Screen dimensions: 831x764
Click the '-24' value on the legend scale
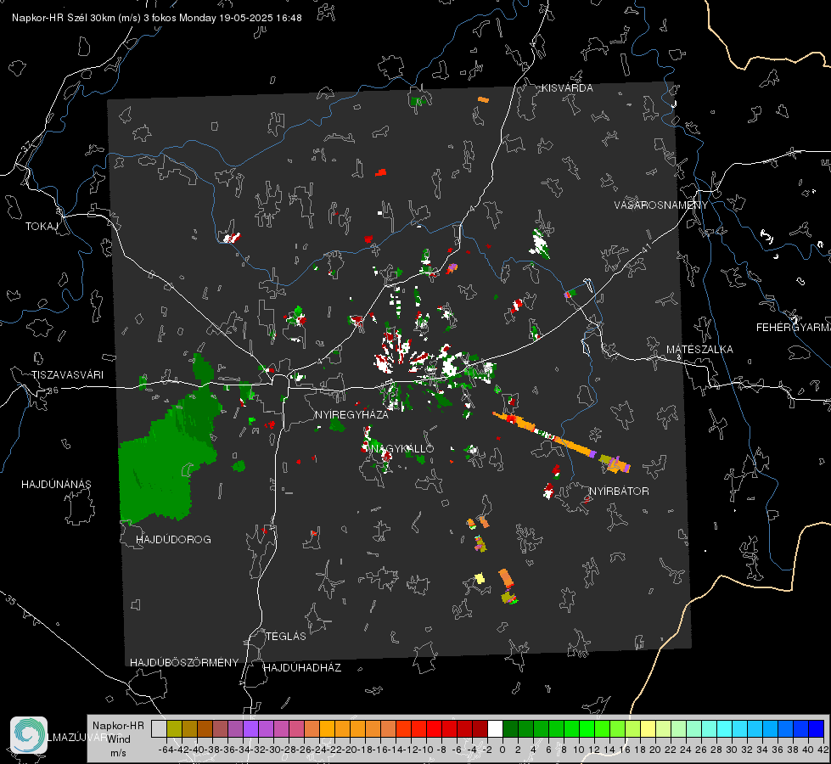pyautogui.click(x=319, y=750)
